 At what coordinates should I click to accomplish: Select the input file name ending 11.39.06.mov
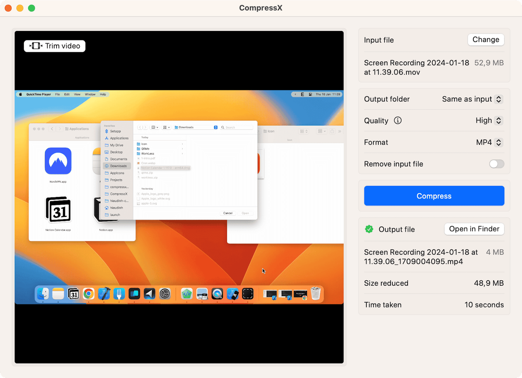417,67
